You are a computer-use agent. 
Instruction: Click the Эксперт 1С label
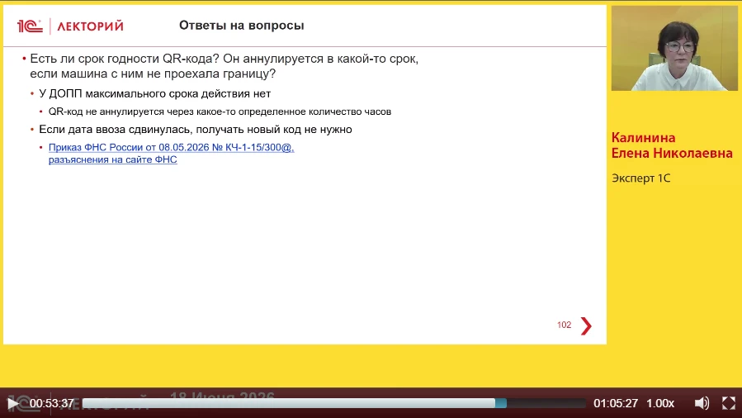click(640, 178)
